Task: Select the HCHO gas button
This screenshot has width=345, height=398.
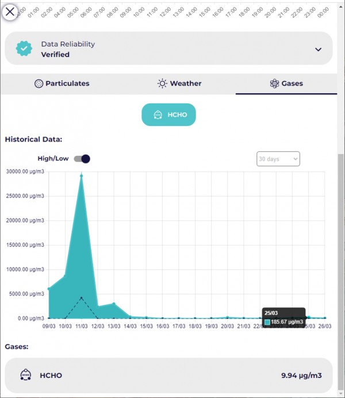Action: click(x=168, y=115)
